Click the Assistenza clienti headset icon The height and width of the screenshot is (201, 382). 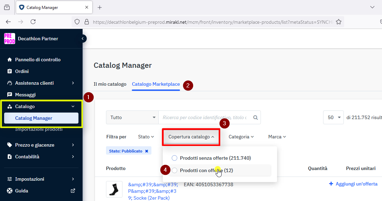10,83
